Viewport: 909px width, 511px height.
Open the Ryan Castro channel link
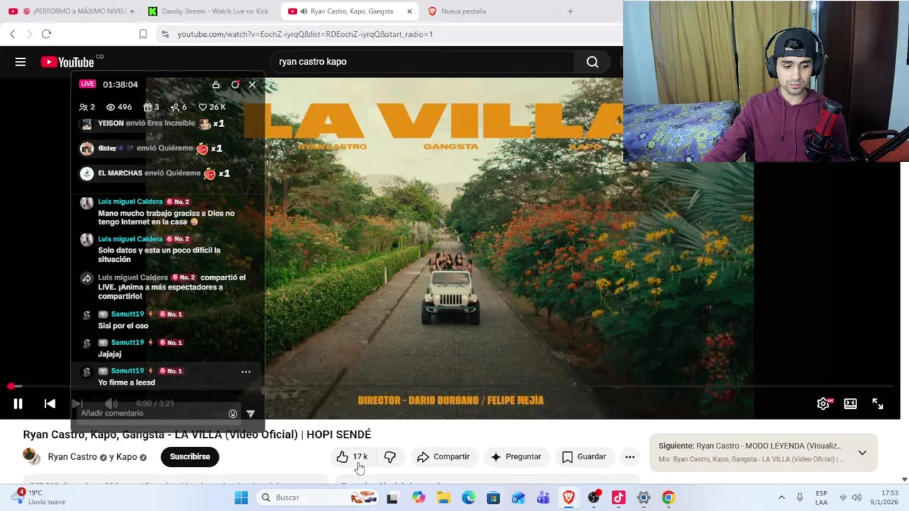click(72, 457)
